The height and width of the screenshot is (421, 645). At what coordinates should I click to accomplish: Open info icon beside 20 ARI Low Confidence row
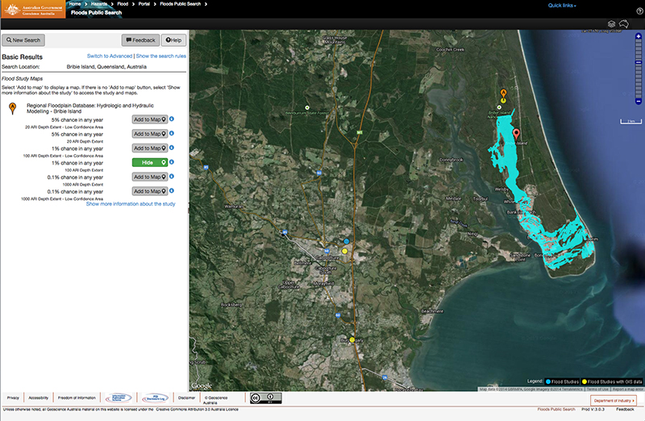click(173, 119)
